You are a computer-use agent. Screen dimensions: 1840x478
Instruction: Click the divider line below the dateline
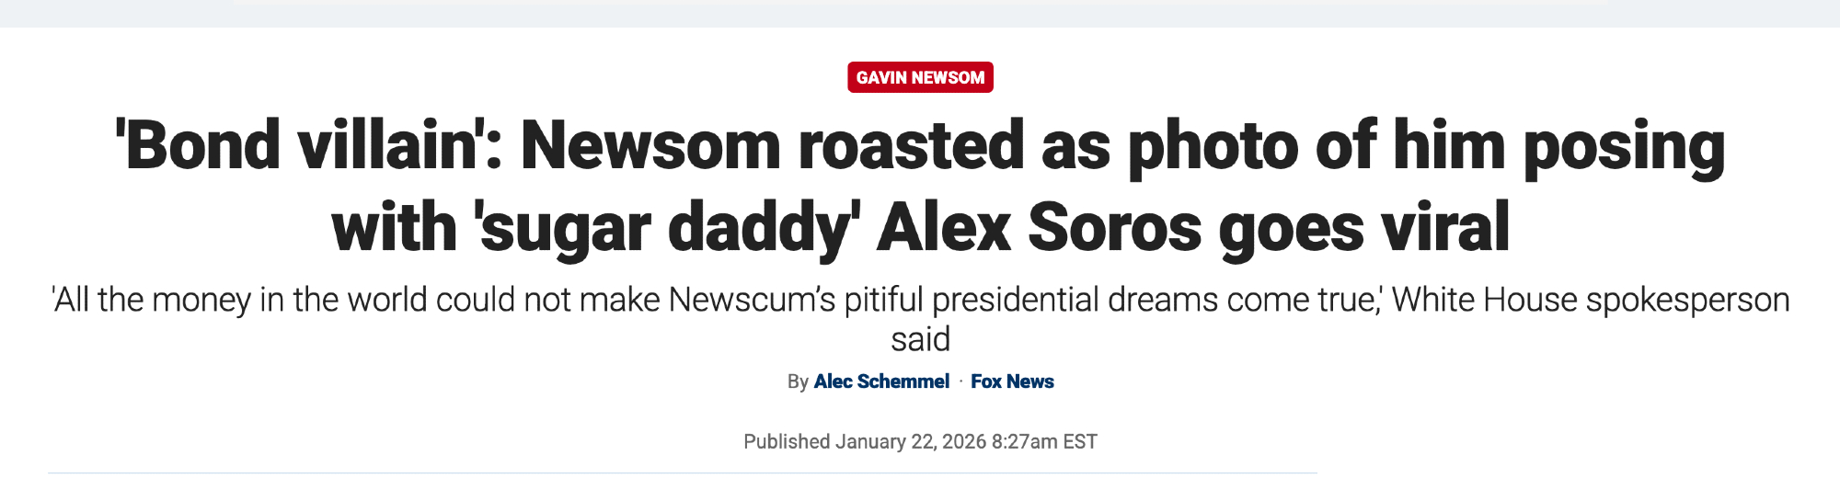click(x=681, y=472)
